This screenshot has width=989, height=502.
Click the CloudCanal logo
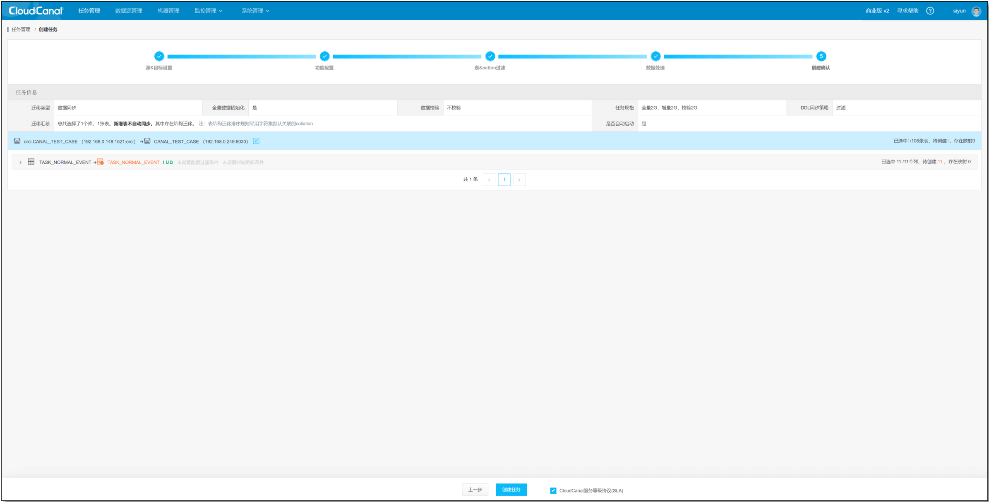[36, 11]
